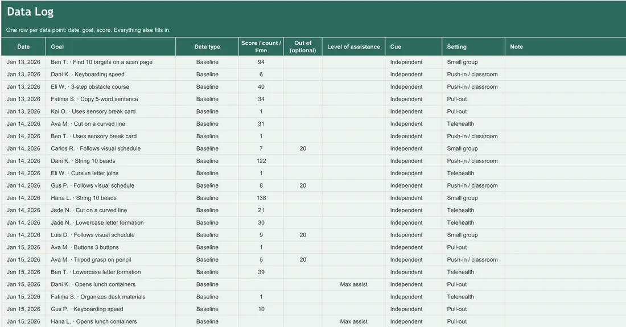
Task: Click 'Fatima S. · Organizes desk materials' cell
Action: click(110, 297)
